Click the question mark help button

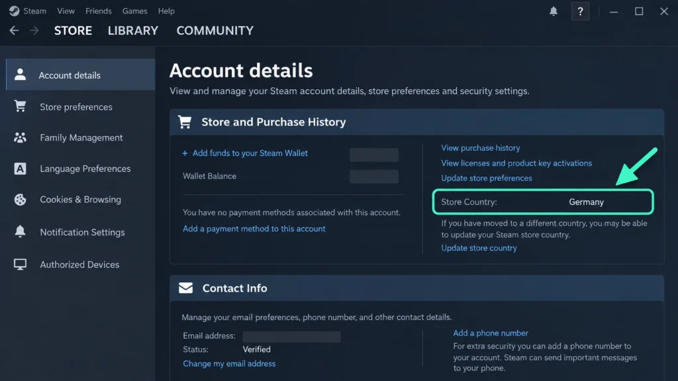[580, 11]
